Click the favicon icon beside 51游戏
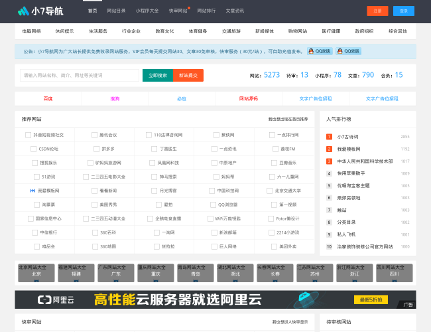The image size is (431, 332). click(36, 177)
